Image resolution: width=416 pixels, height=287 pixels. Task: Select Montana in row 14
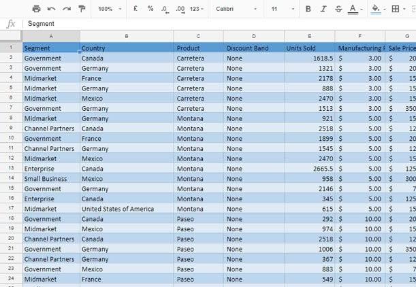point(198,179)
